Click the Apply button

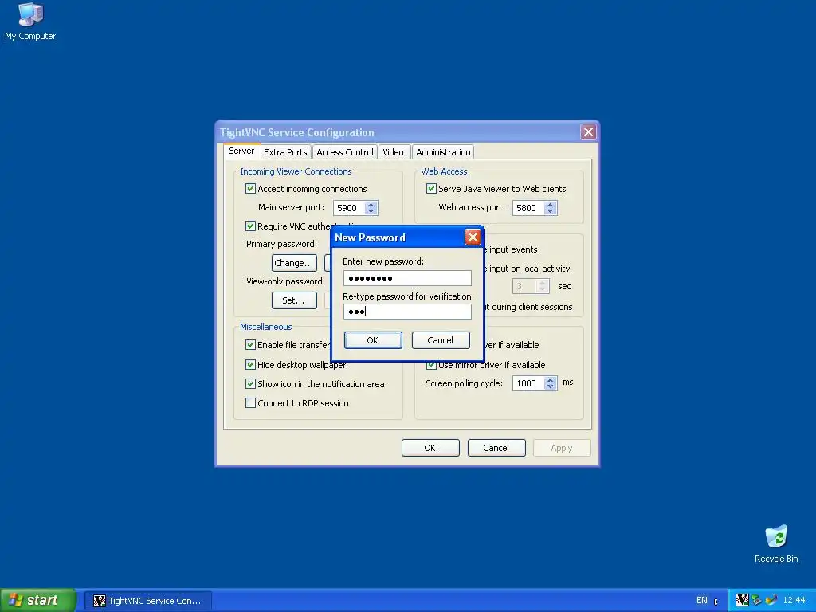click(562, 448)
